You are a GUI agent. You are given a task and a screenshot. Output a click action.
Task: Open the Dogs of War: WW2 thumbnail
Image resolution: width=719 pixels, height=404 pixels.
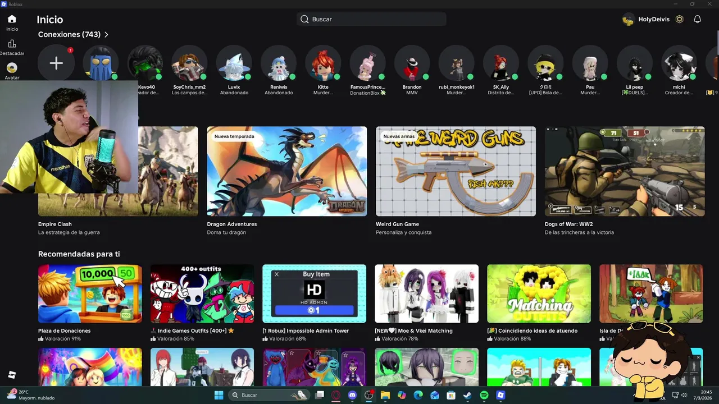(x=625, y=171)
